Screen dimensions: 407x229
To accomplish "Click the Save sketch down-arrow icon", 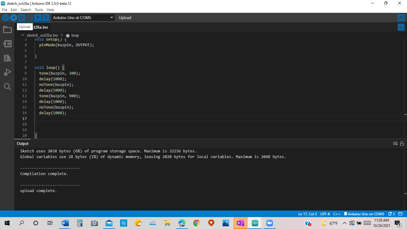I will point(46,18).
